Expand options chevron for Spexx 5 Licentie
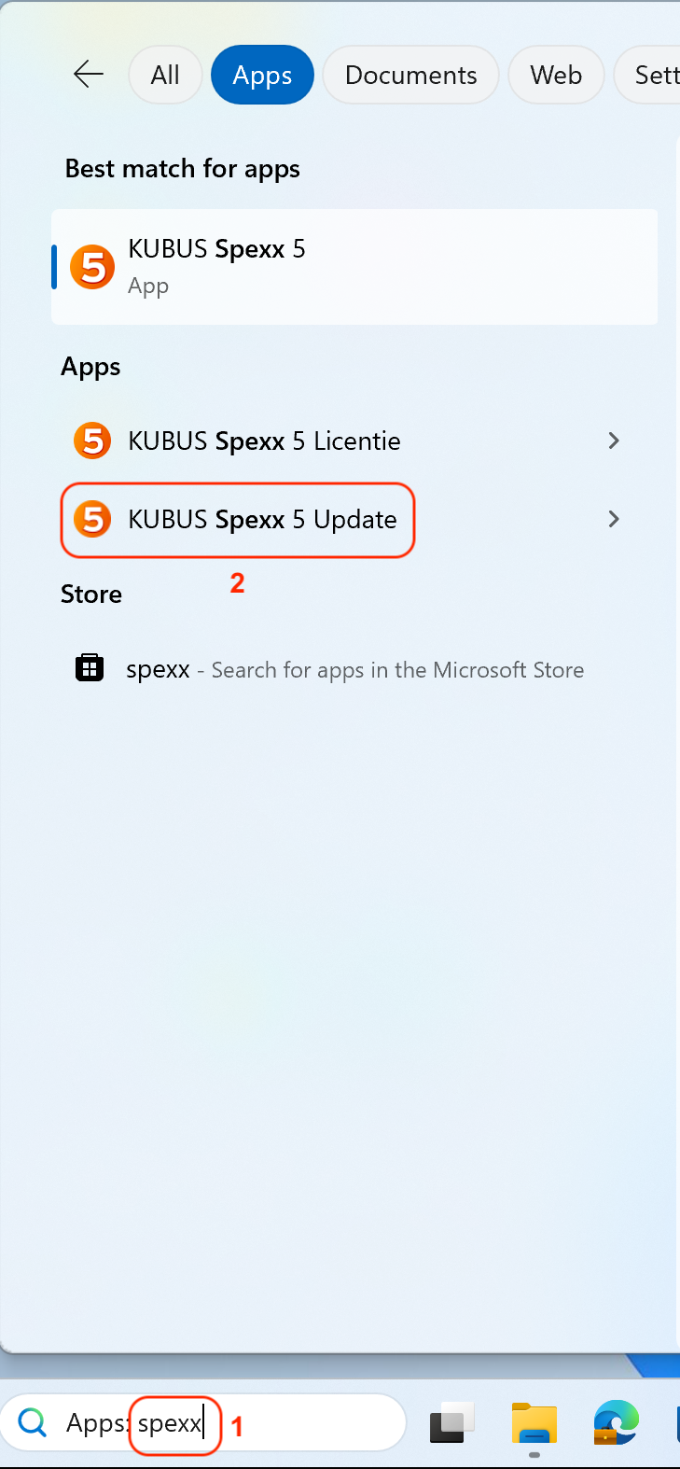Viewport: 680px width, 1469px height. coord(614,441)
